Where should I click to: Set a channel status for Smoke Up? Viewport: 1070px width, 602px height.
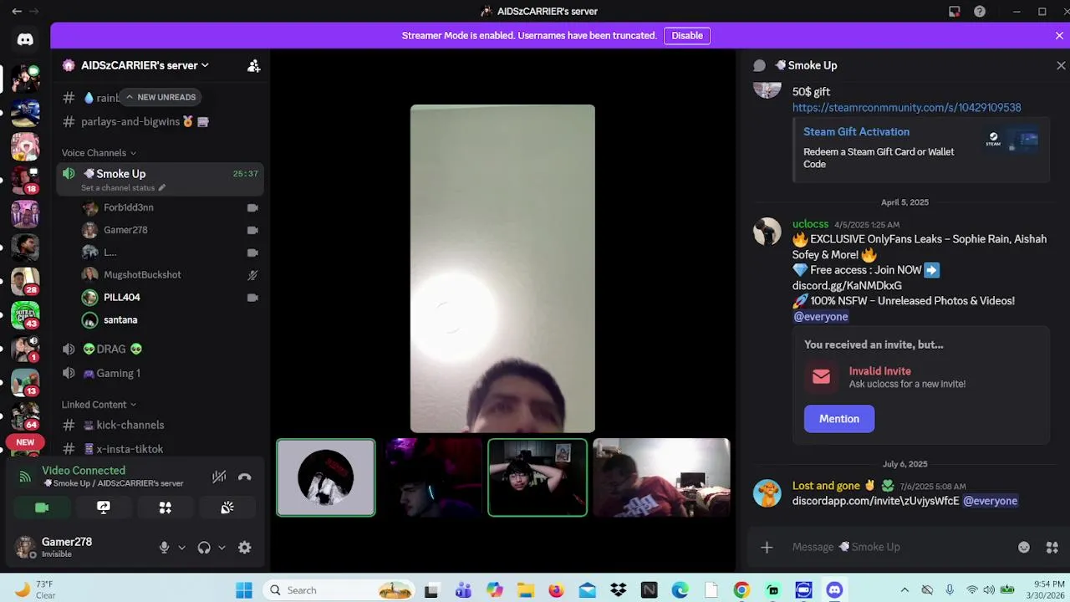point(123,188)
